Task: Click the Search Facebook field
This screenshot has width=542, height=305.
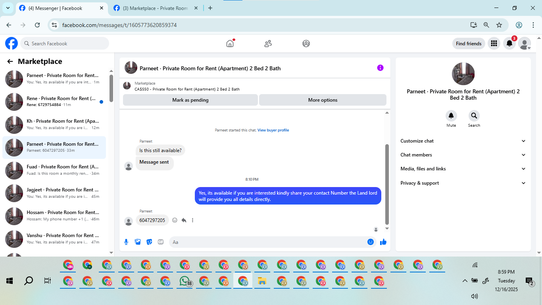Action: (65, 43)
